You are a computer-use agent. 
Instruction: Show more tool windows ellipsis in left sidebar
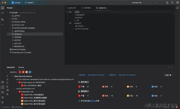point(3,24)
